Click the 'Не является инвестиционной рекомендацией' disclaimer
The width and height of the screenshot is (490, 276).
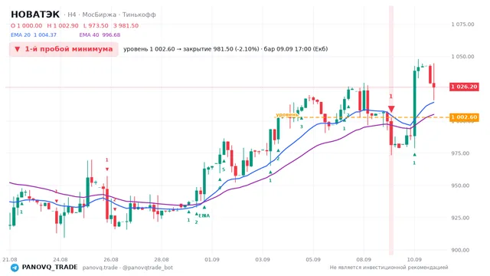click(389, 268)
